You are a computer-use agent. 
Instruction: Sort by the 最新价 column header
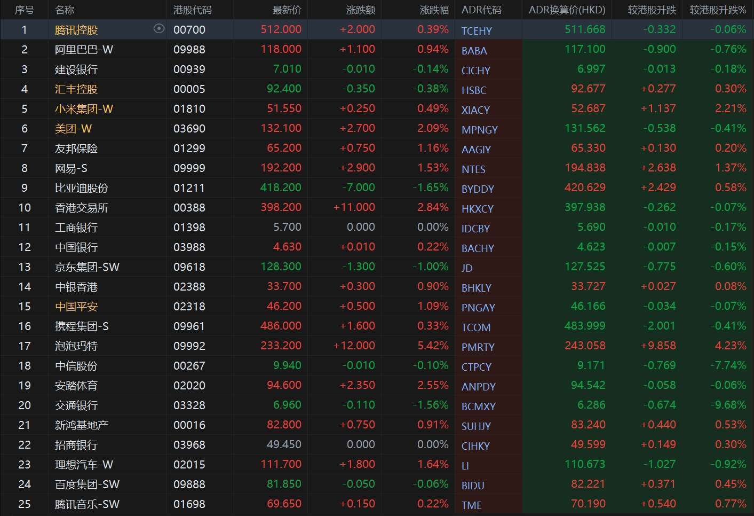pyautogui.click(x=287, y=10)
